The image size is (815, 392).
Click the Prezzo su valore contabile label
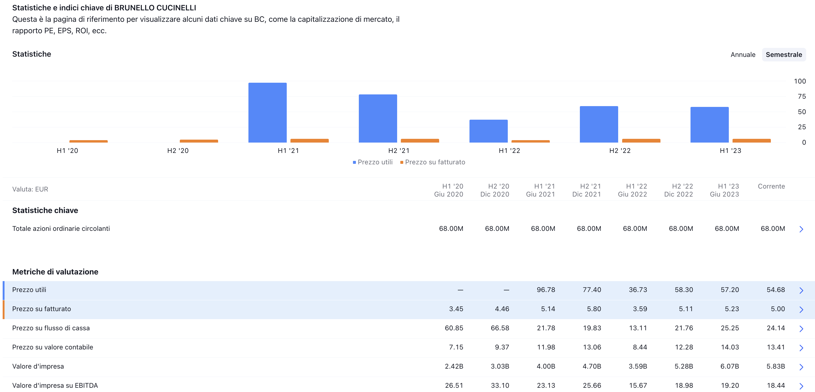(x=52, y=347)
